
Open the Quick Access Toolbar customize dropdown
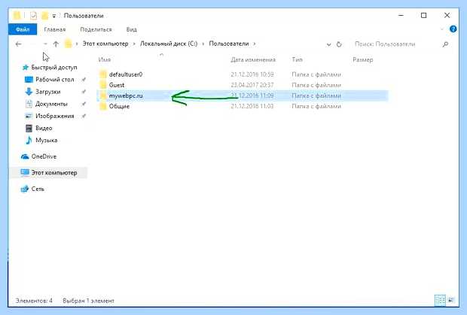click(x=54, y=16)
